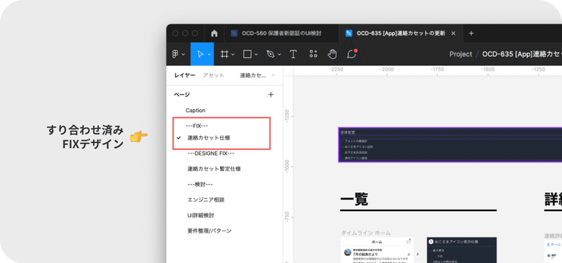This screenshot has height=263, width=562.
Task: Open the Resources components tool
Action: (313, 54)
